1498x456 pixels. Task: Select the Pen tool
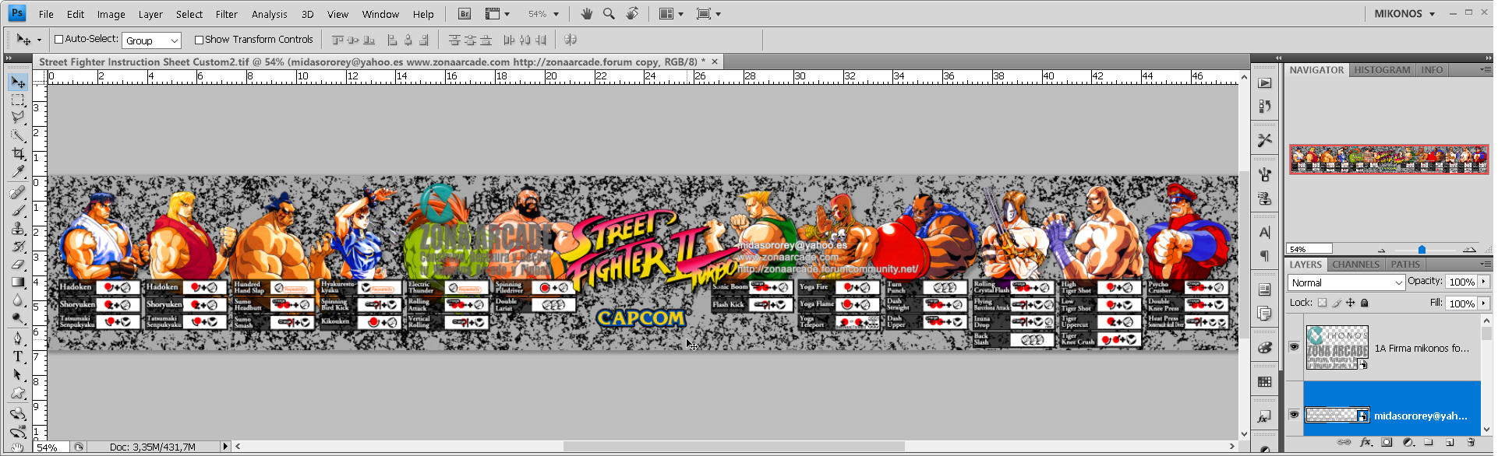pyautogui.click(x=18, y=338)
